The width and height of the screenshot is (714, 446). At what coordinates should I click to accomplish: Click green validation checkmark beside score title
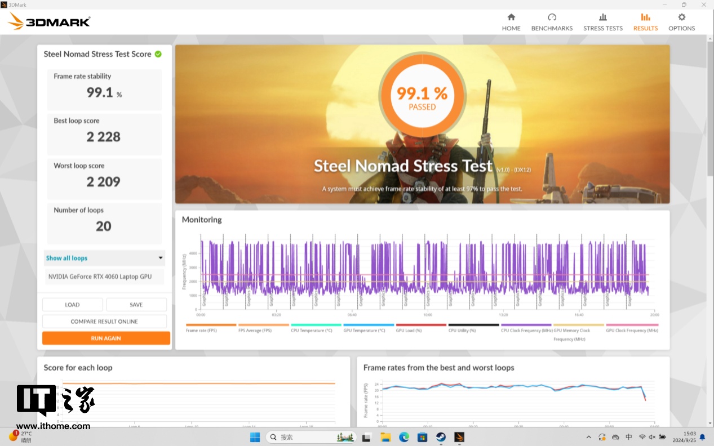(x=158, y=54)
